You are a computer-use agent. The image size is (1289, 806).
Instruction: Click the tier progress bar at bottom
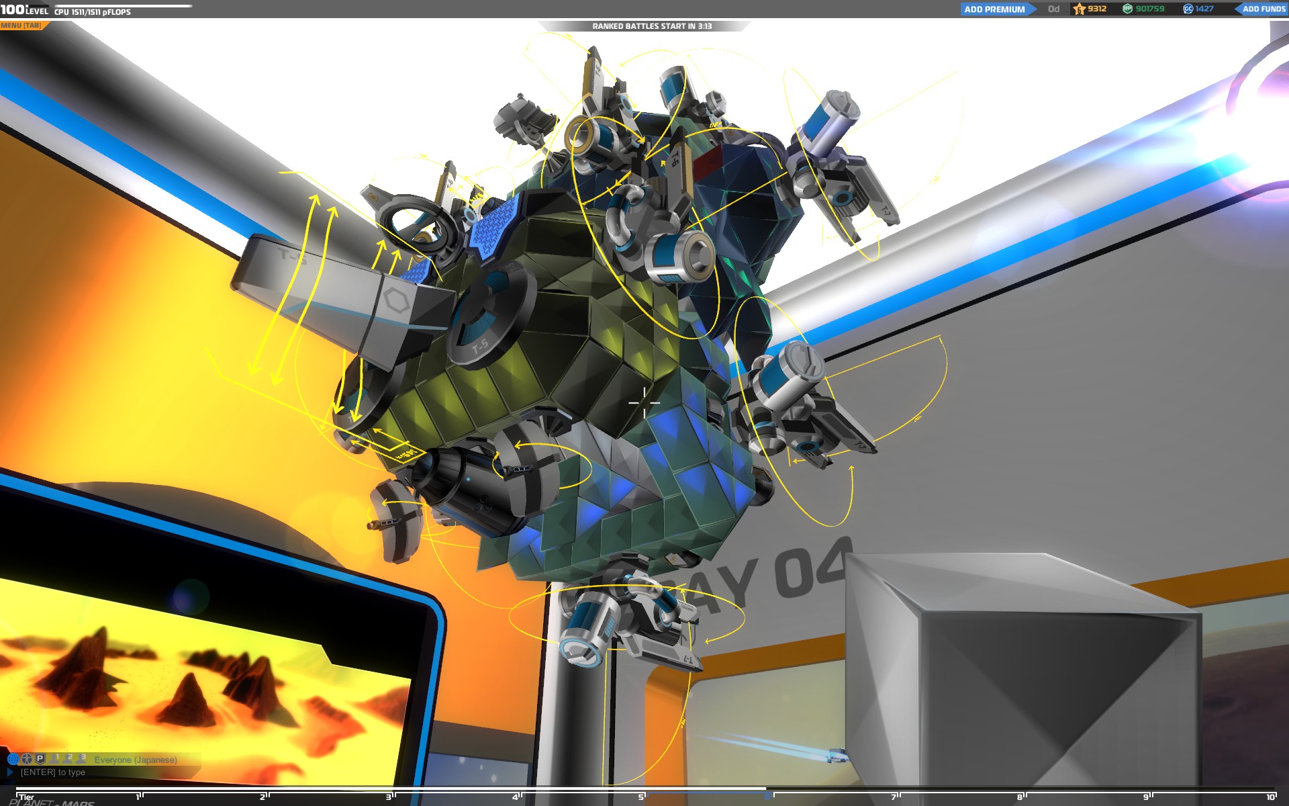click(644, 789)
